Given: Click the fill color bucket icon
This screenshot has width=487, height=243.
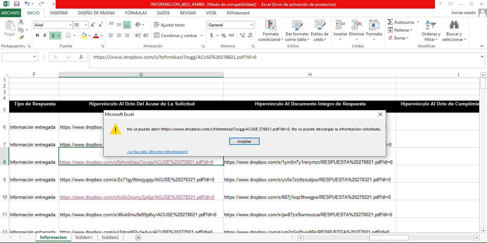Looking at the screenshot, I should click(x=84, y=35).
